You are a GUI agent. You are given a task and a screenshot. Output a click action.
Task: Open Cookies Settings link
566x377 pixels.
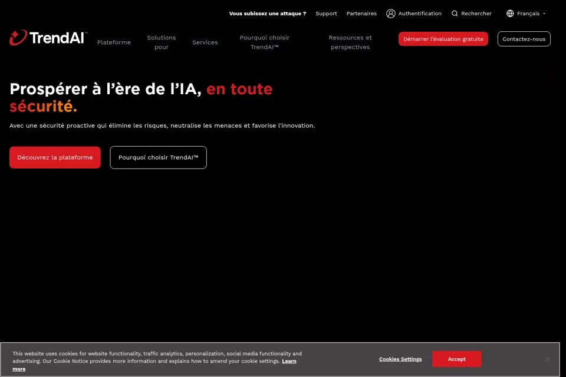tap(400, 359)
